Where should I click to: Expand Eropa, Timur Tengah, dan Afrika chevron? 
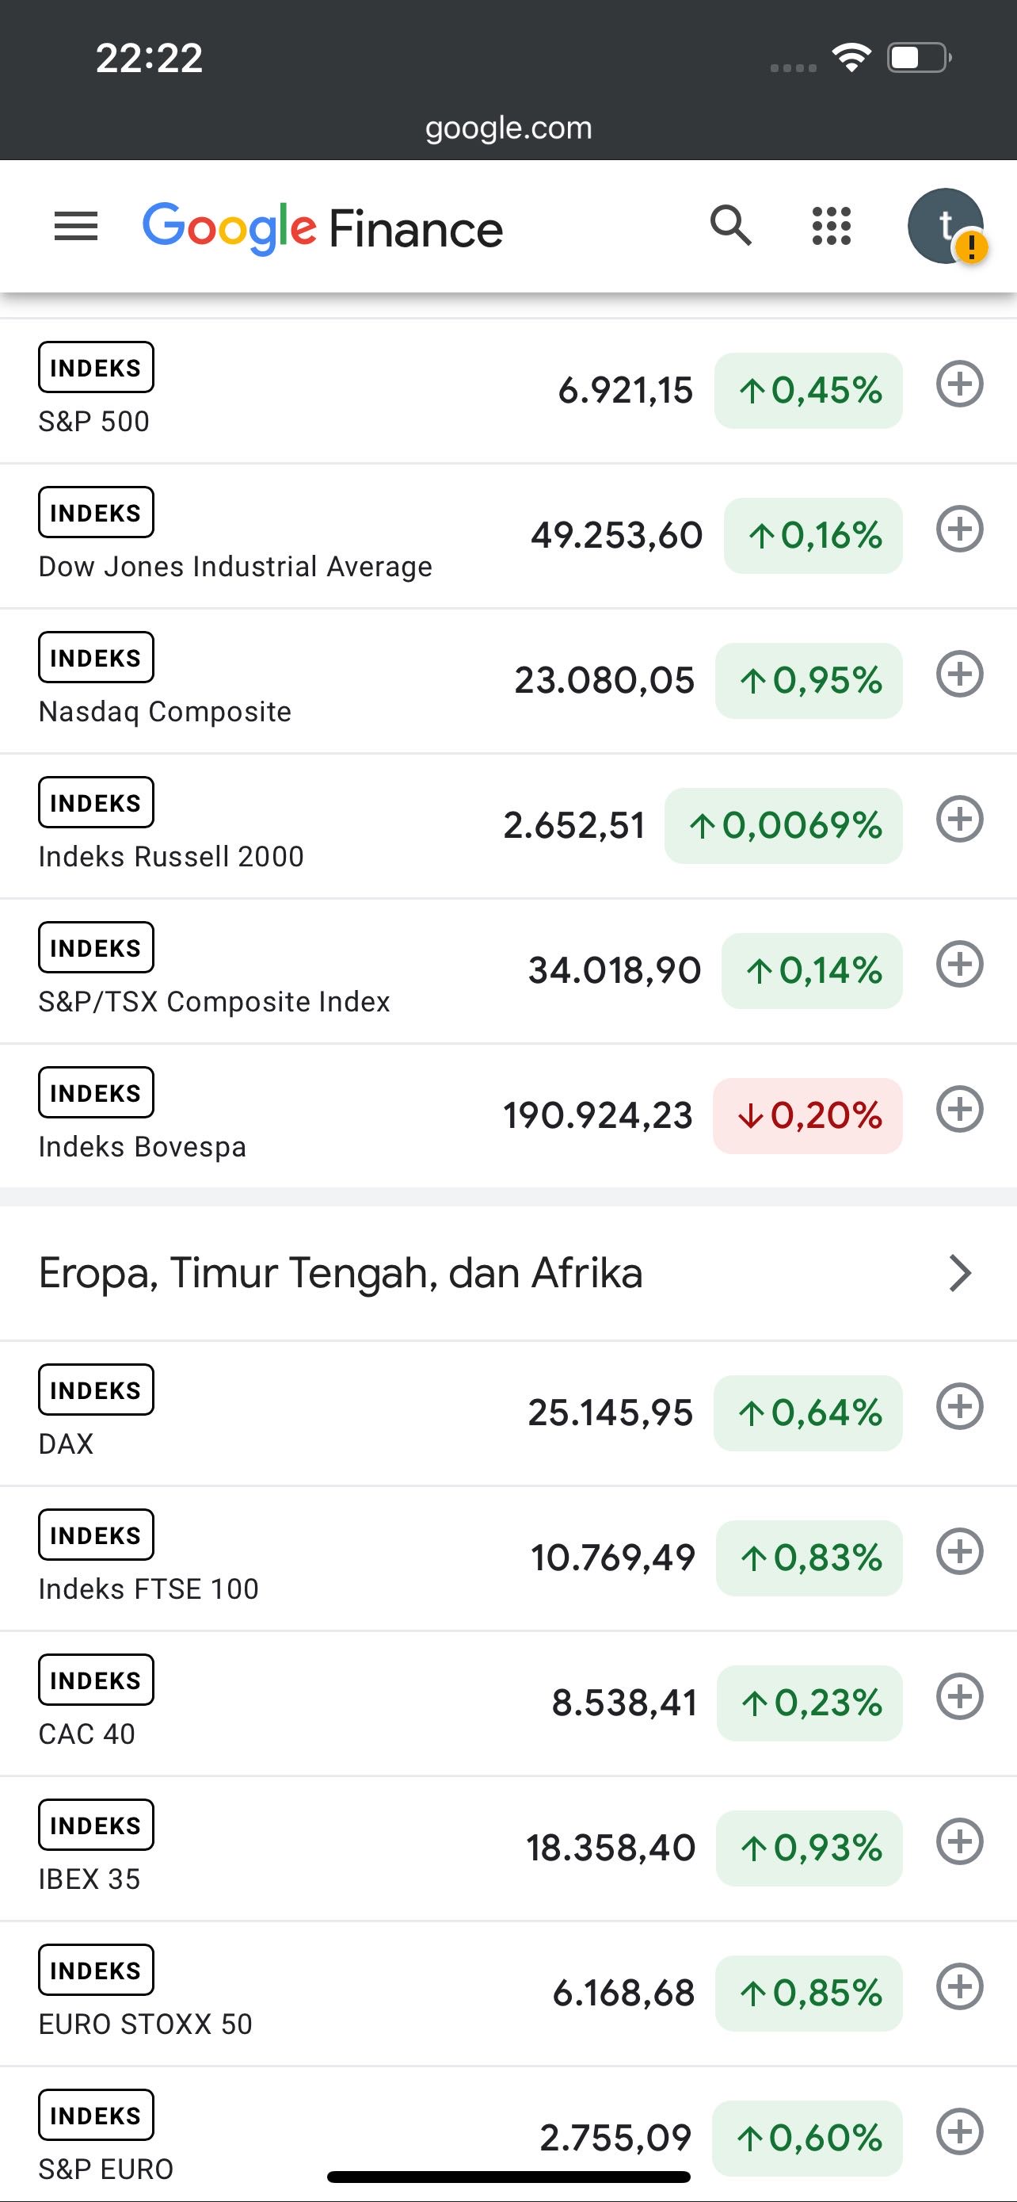pos(960,1273)
